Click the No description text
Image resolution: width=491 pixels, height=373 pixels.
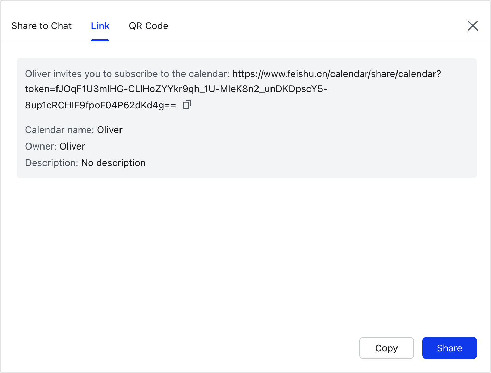(113, 163)
